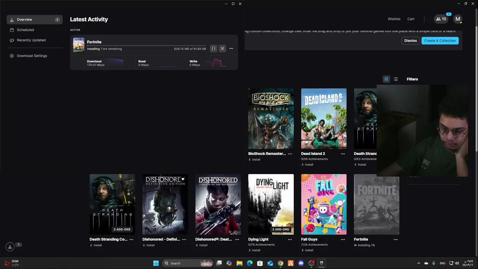Open Microsoft Edge from the taskbar
Viewport: 478px width, 269px height.
pyautogui.click(x=249, y=263)
